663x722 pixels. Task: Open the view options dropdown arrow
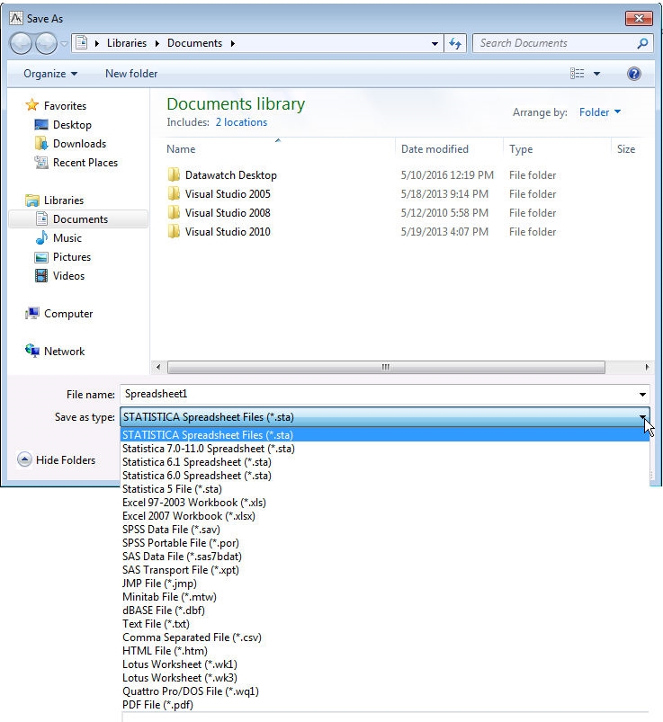click(596, 74)
